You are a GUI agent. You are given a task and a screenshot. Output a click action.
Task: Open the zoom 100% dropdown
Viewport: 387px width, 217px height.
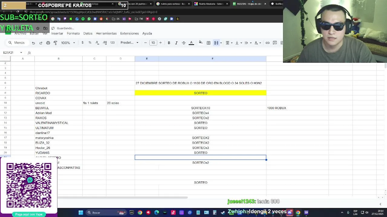68,43
